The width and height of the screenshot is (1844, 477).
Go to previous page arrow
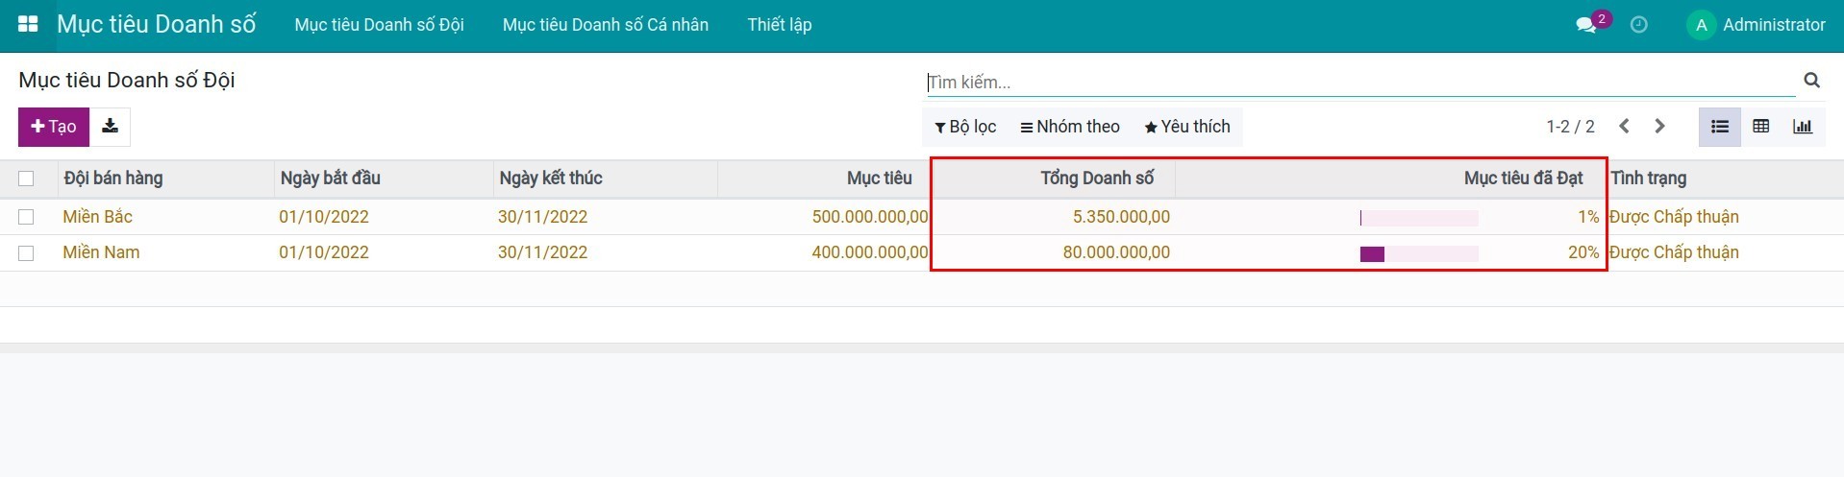(1624, 127)
